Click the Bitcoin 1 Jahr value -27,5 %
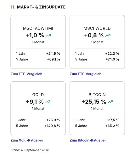Viewport: 135px width, 157px height. click(x=113, y=120)
